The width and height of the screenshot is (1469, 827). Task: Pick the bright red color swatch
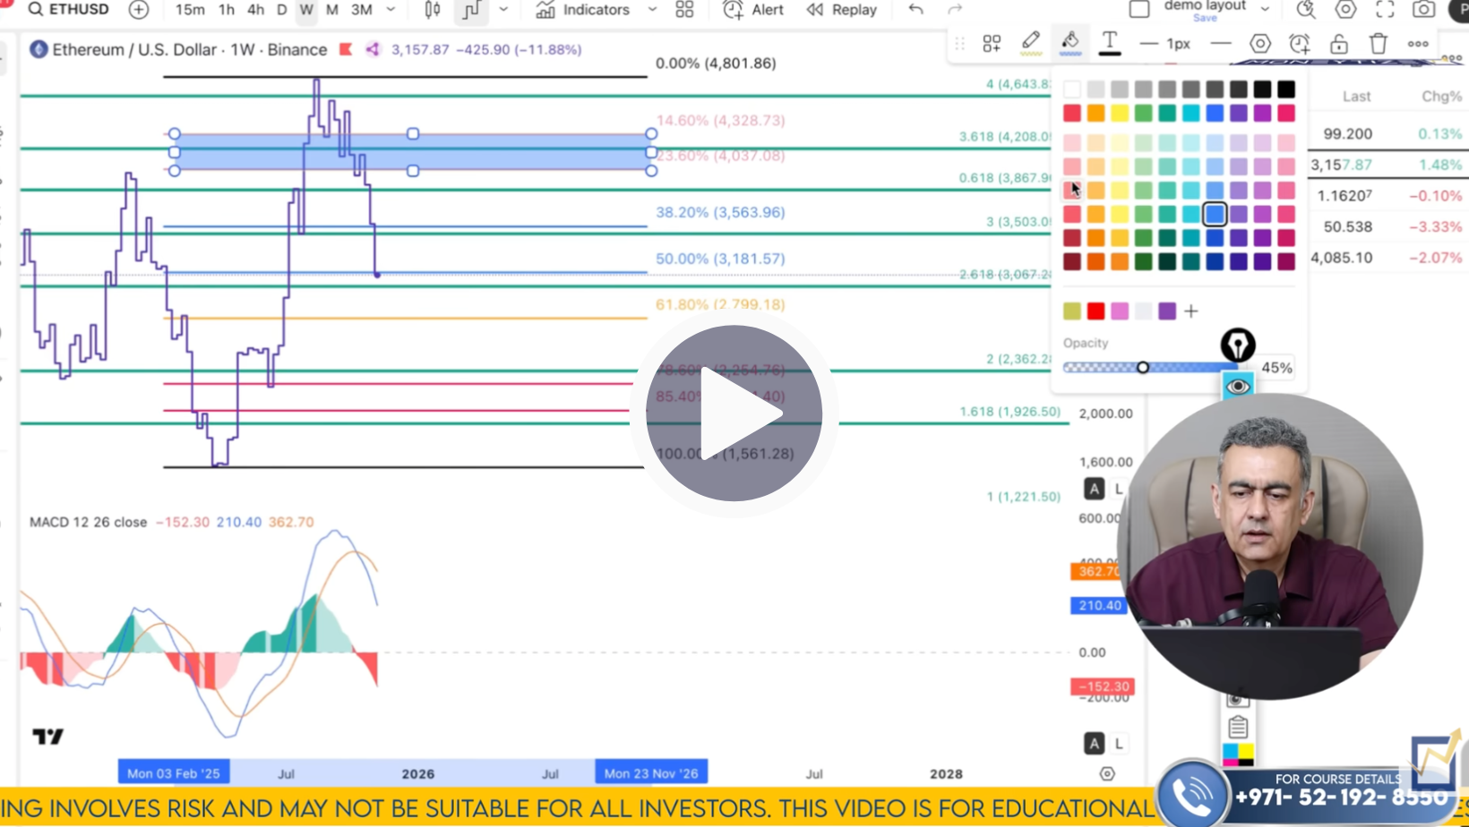pos(1071,113)
